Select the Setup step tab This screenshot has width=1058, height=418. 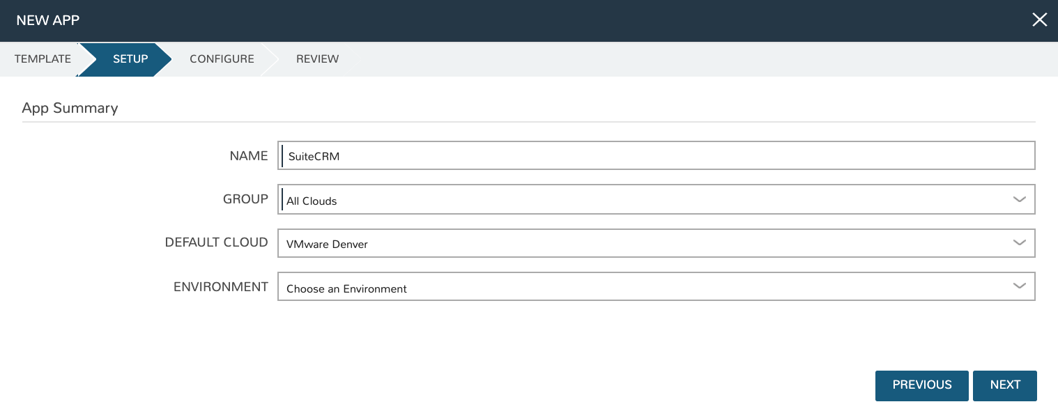130,59
